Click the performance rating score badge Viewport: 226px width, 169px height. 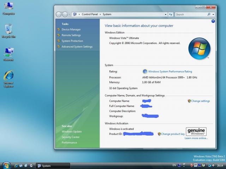pyautogui.click(x=145, y=71)
